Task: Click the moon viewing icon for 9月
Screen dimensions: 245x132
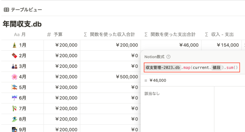Action: click(14, 130)
